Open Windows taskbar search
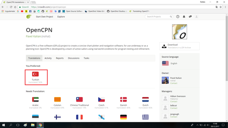Image resolution: width=228 pixels, height=128 pixels. pyautogui.click(x=11, y=125)
